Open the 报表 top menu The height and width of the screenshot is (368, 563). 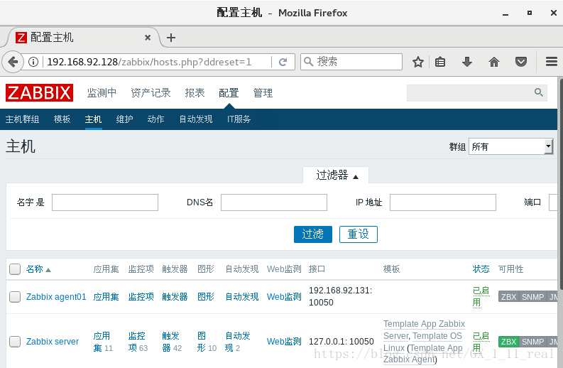(195, 93)
